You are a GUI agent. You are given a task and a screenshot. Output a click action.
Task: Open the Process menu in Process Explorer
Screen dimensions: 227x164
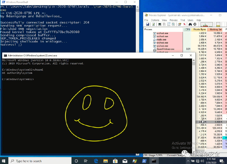(x=174, y=20)
